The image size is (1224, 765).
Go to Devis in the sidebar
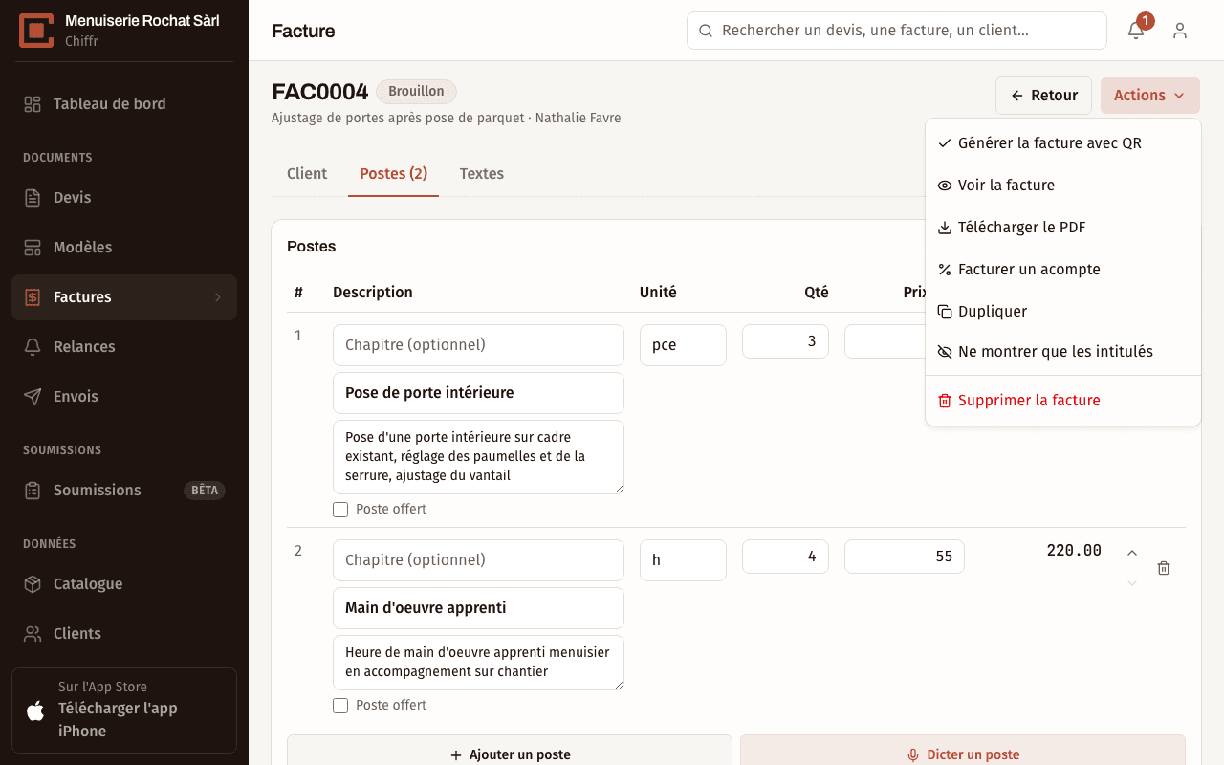pos(124,197)
